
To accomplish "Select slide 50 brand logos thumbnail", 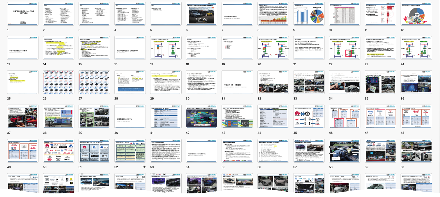I will coord(59,151).
